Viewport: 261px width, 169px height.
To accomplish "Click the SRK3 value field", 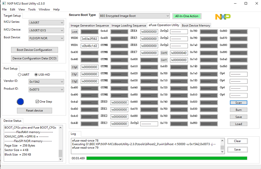I will click(x=119, y=124).
